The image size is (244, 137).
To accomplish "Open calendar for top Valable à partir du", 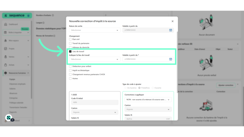I will 170,30.
